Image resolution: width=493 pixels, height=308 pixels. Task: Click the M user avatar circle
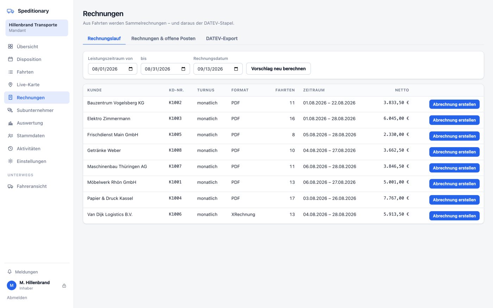12,285
